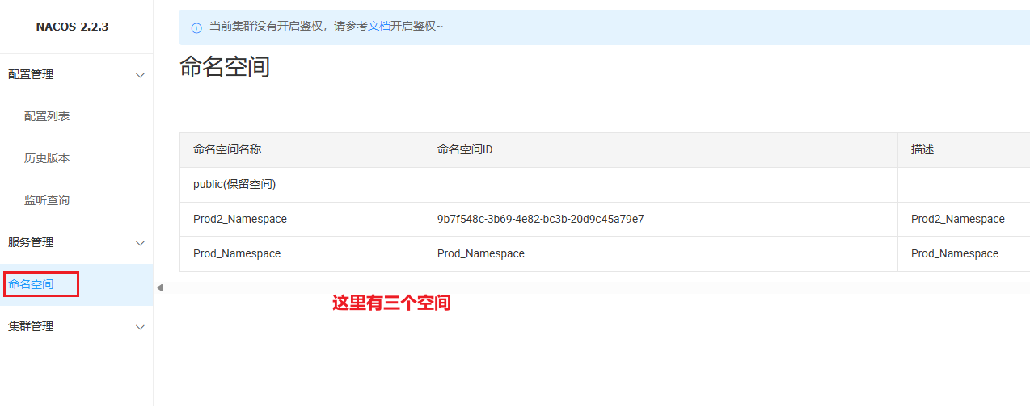Select the Prod2_Namespace description cell

964,220
